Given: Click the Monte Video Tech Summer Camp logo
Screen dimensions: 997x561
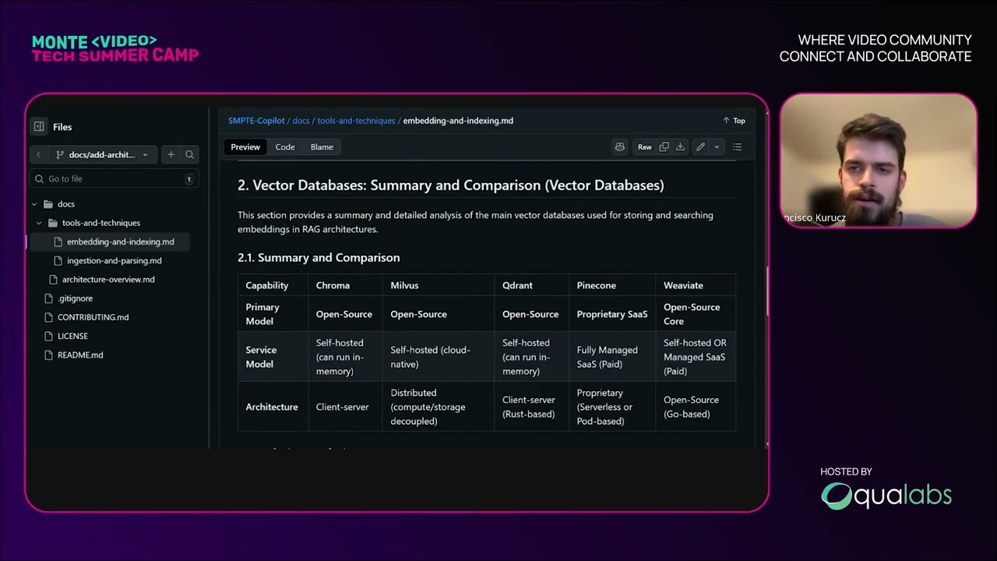Looking at the screenshot, I should point(115,48).
